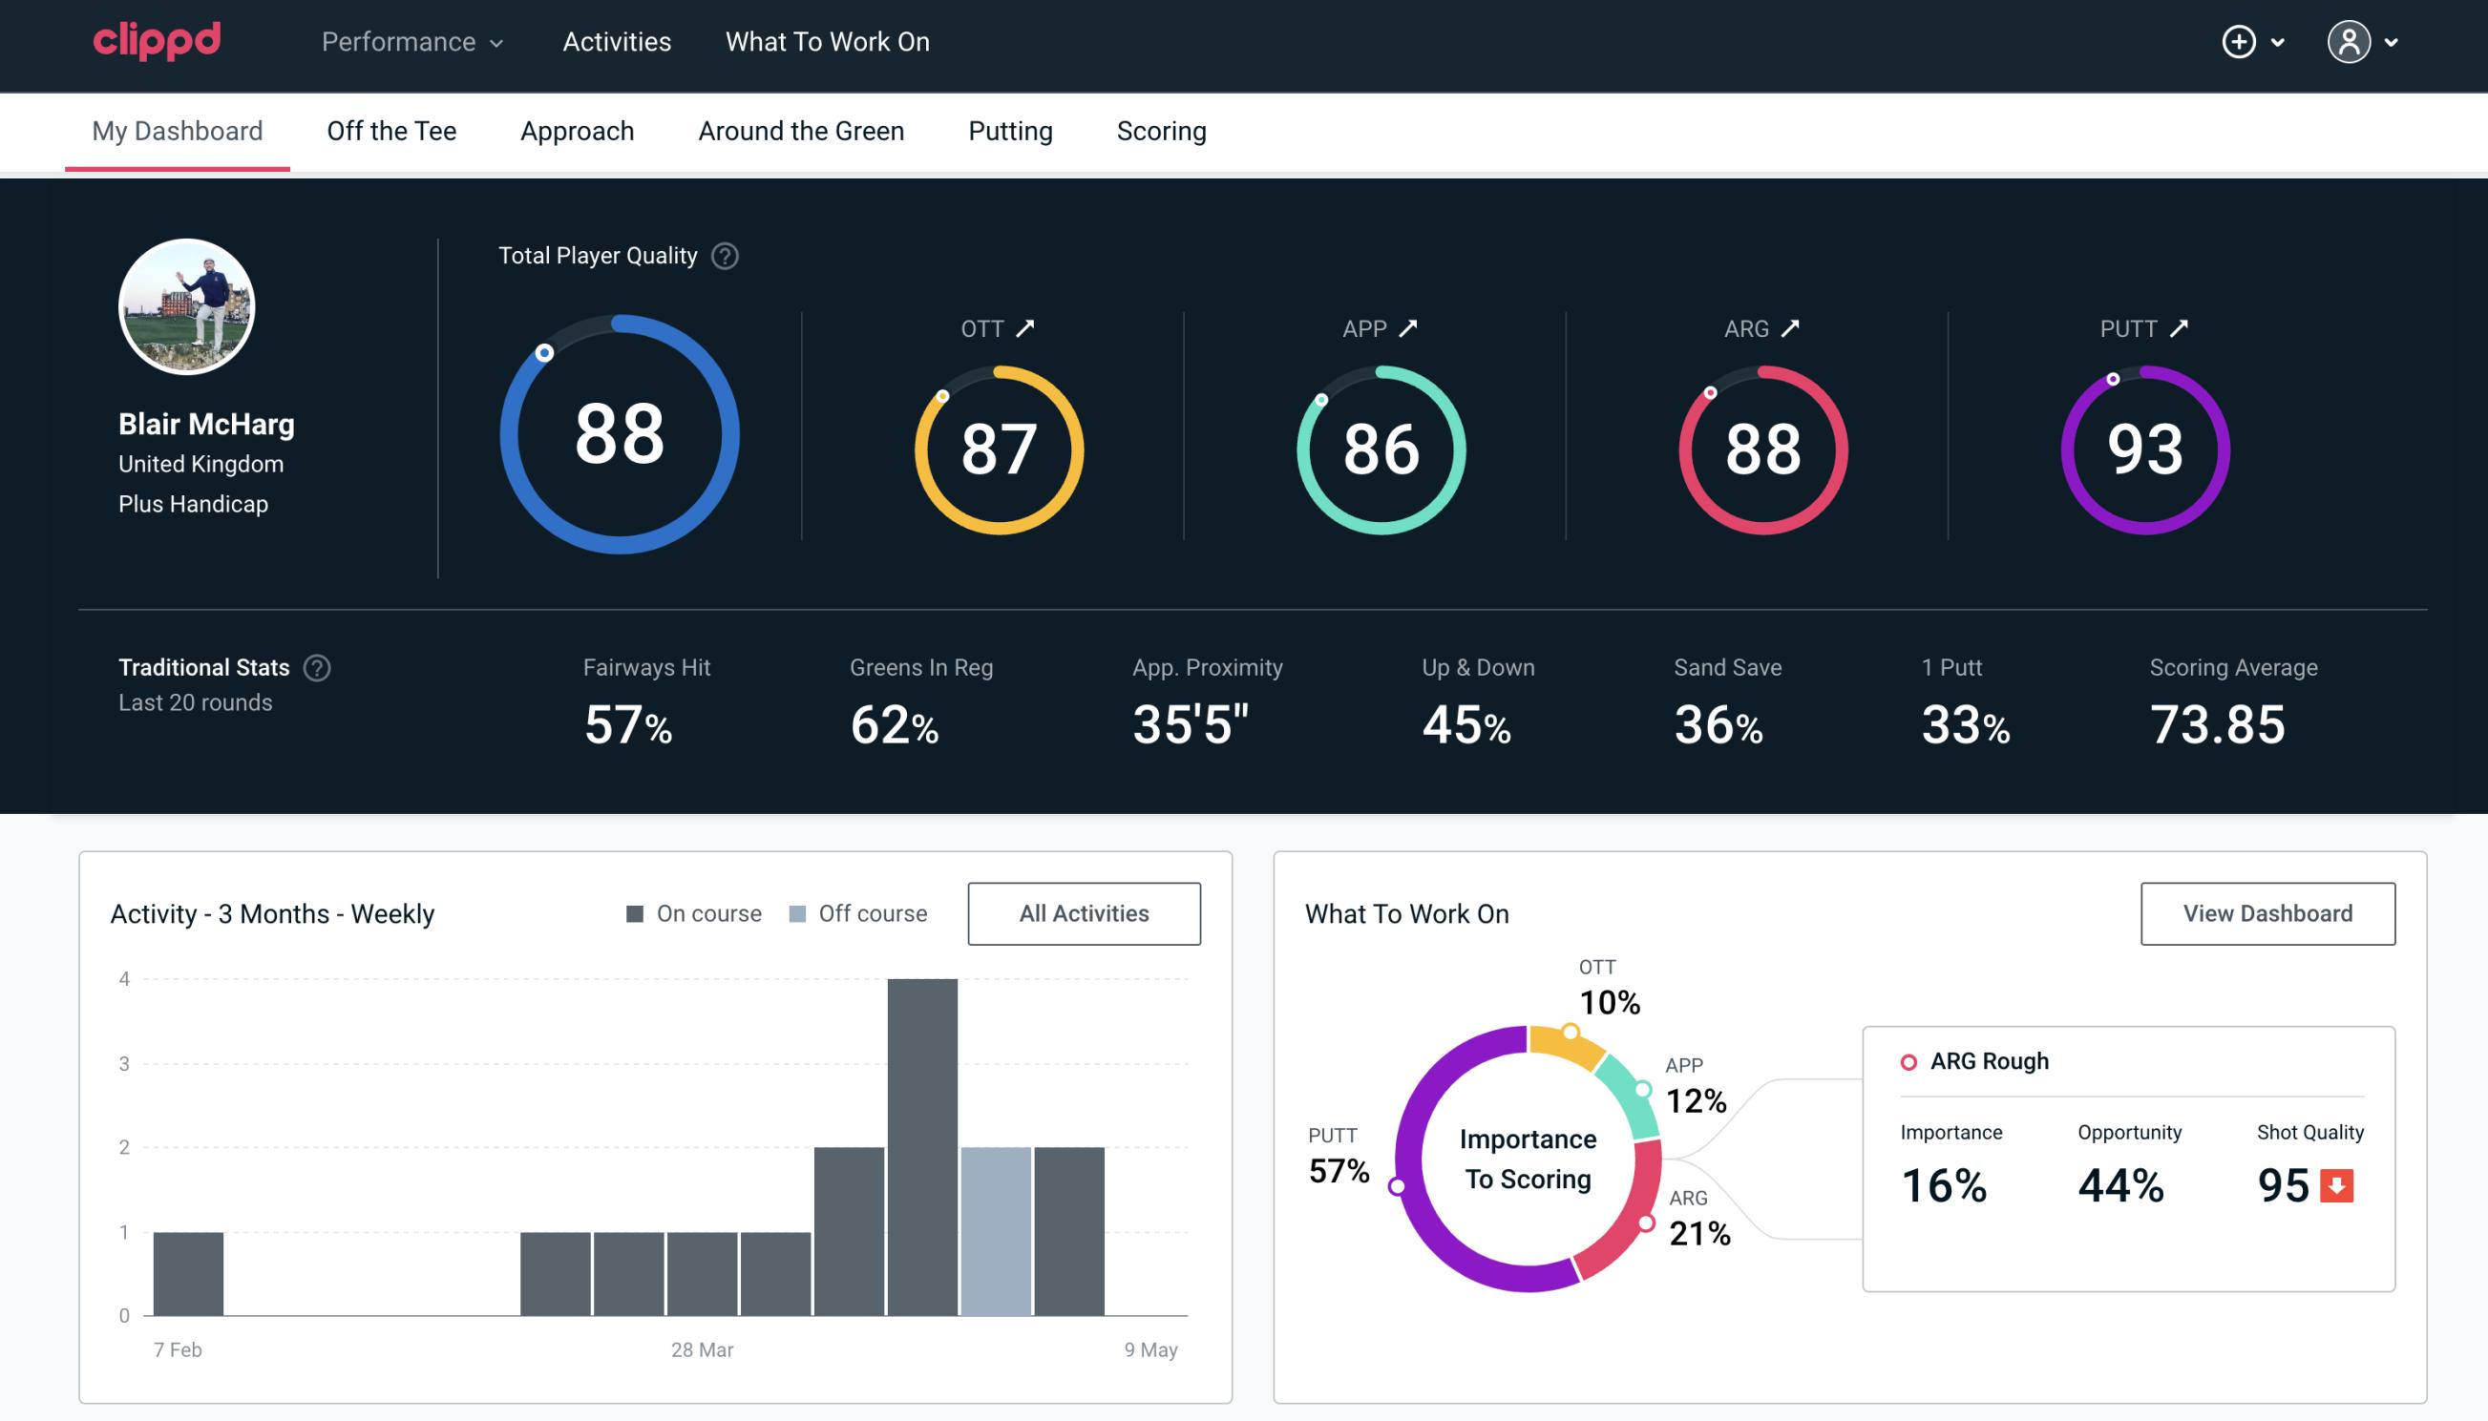Screen dimensions: 2488x1421
Task: Click the PUTT performance score icon
Action: [x=2142, y=448]
